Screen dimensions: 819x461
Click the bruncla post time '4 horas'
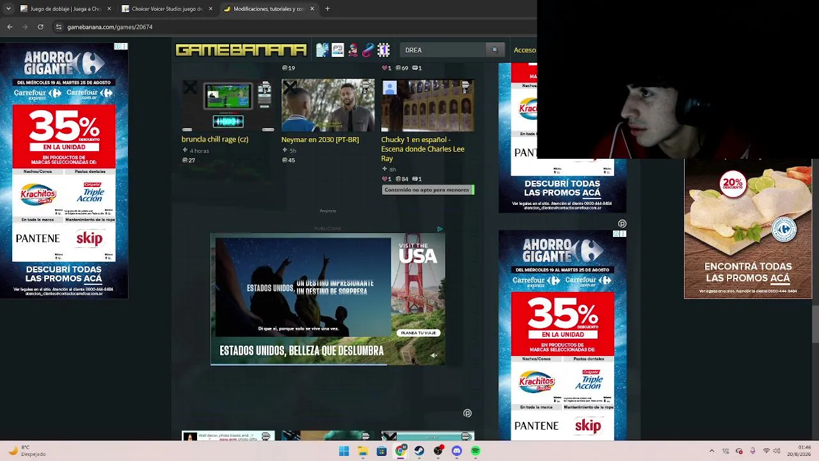(199, 151)
